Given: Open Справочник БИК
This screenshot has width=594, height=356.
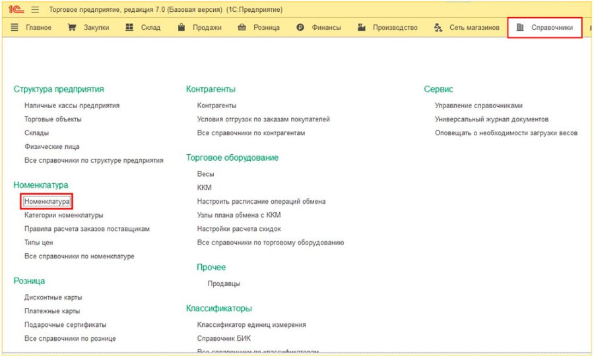Looking at the screenshot, I should pos(224,338).
